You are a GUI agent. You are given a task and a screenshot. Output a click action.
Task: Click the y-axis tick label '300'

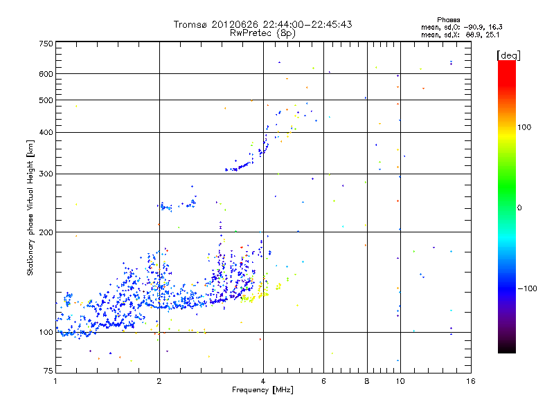point(46,174)
